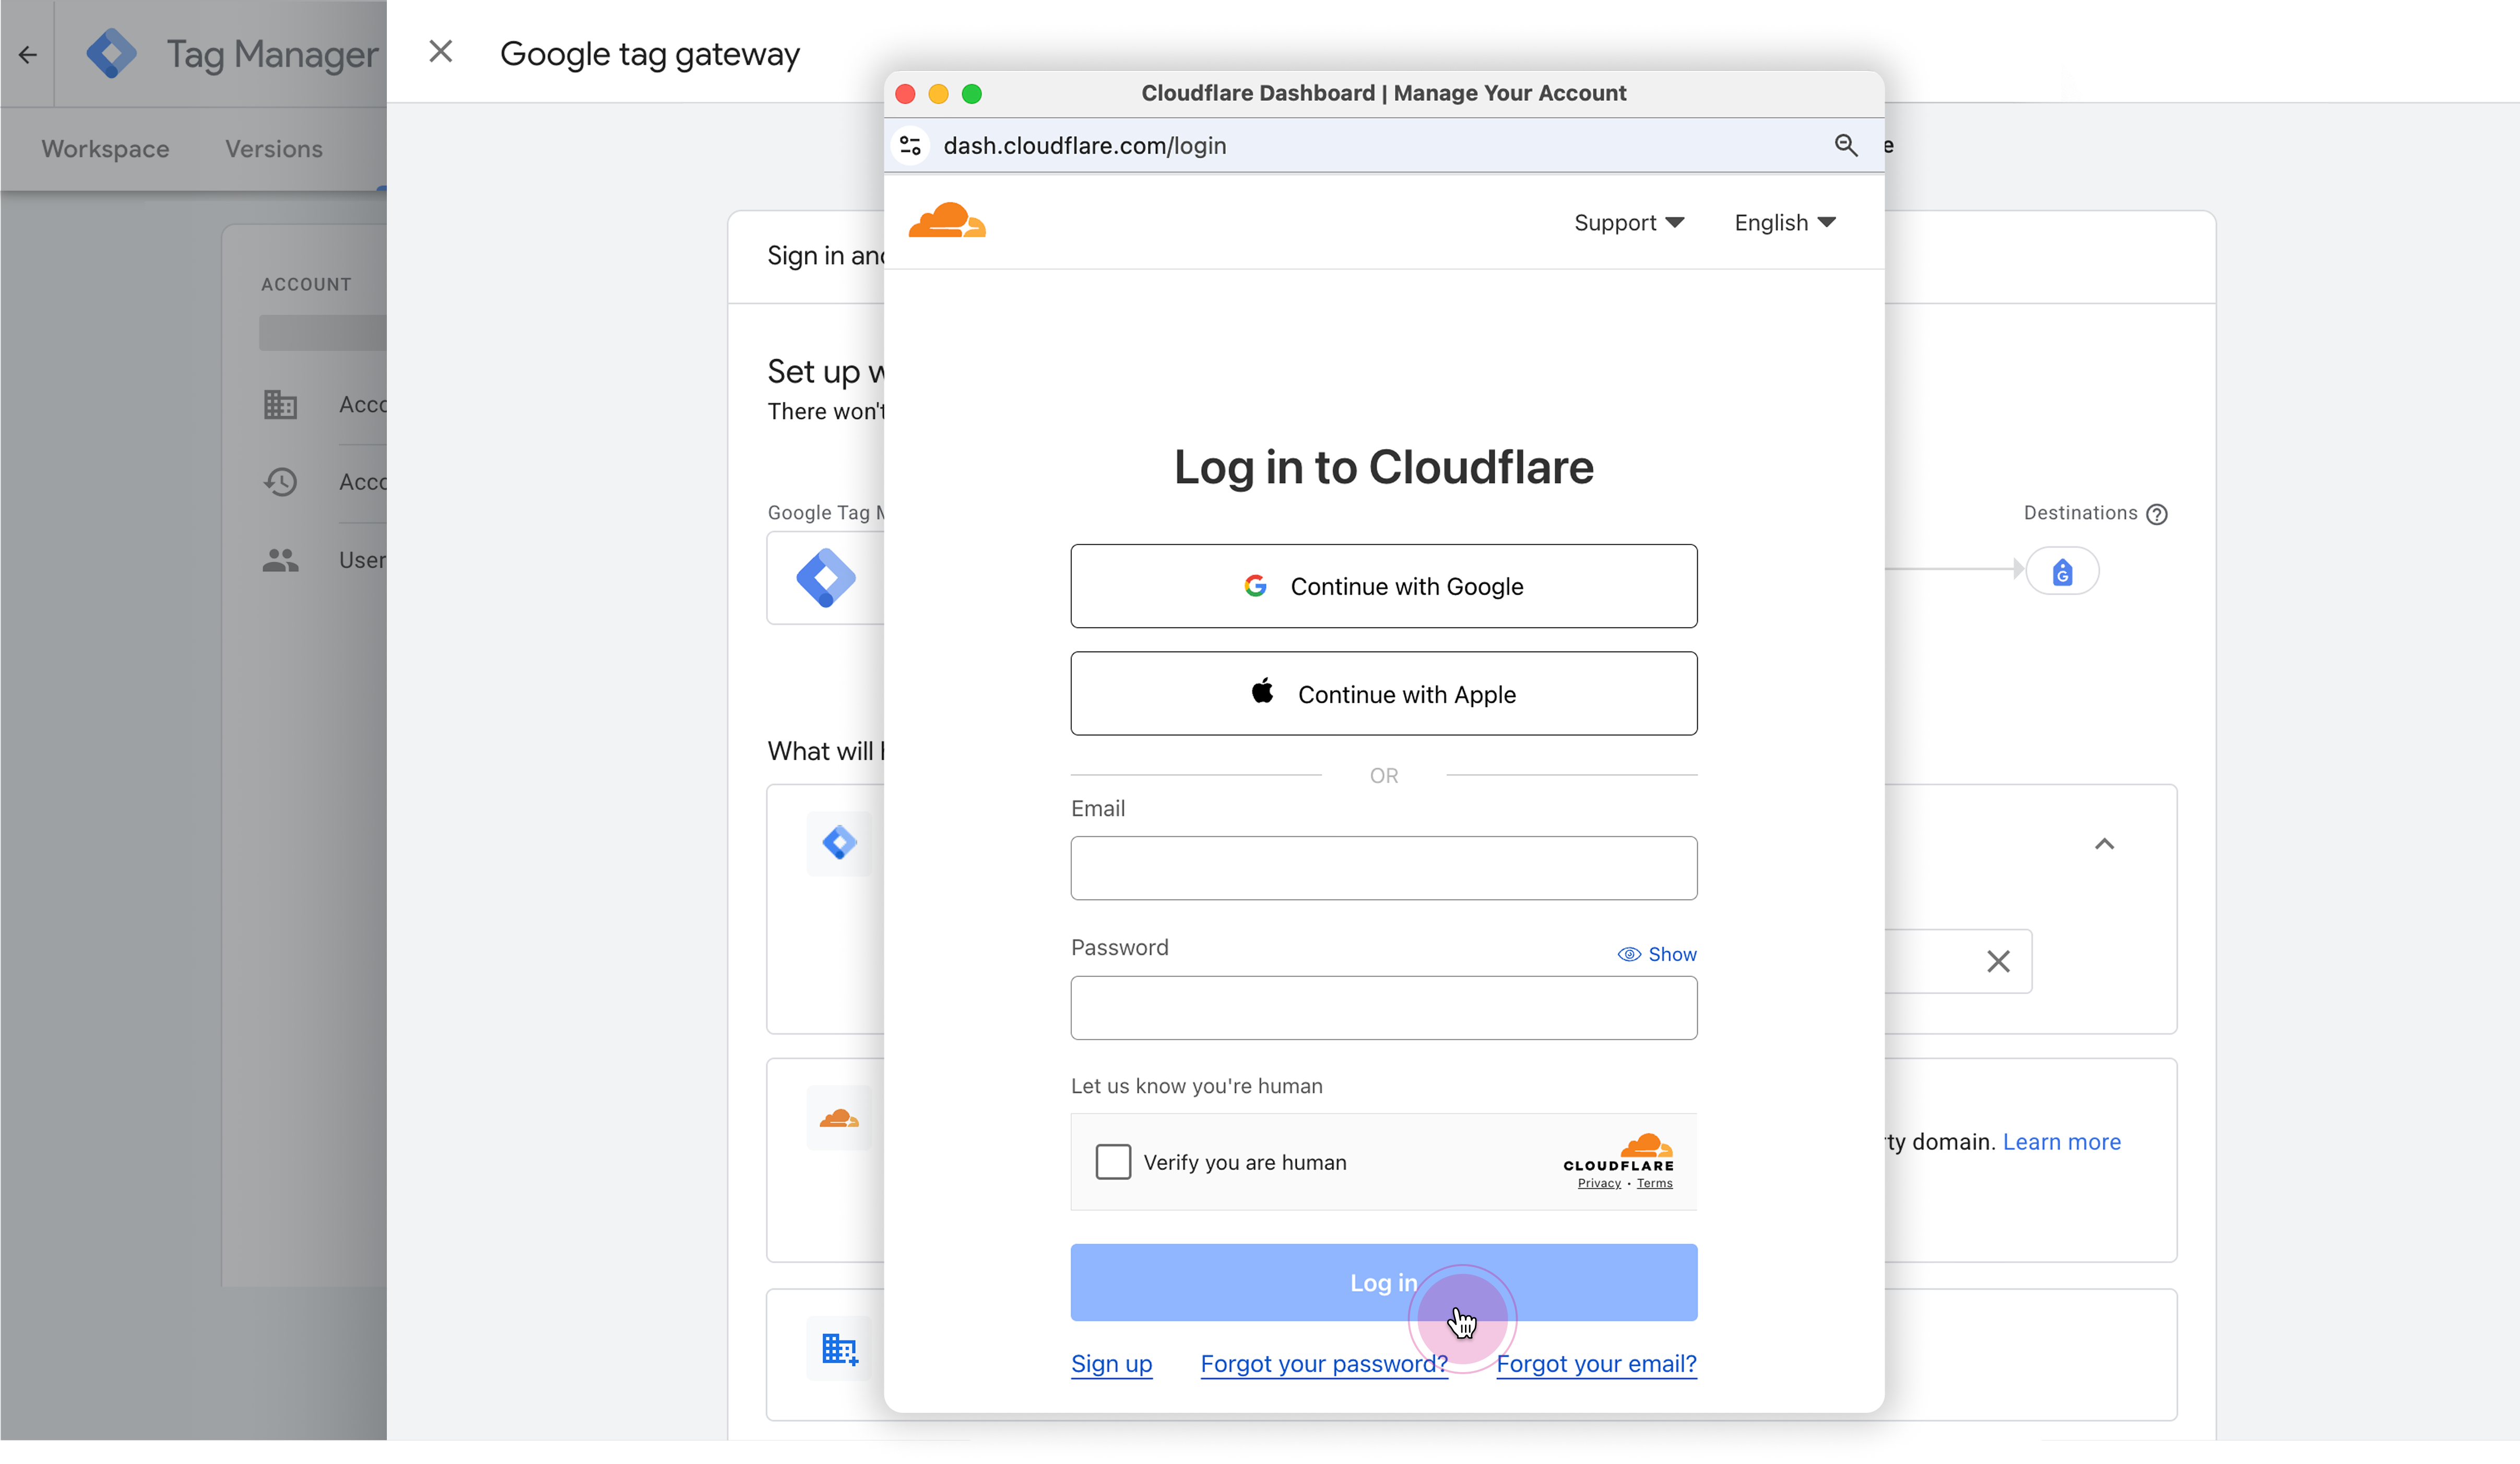Viewport: 2520px width, 1464px height.
Task: Click the Tag Manager icon in setup diagram
Action: click(x=825, y=578)
